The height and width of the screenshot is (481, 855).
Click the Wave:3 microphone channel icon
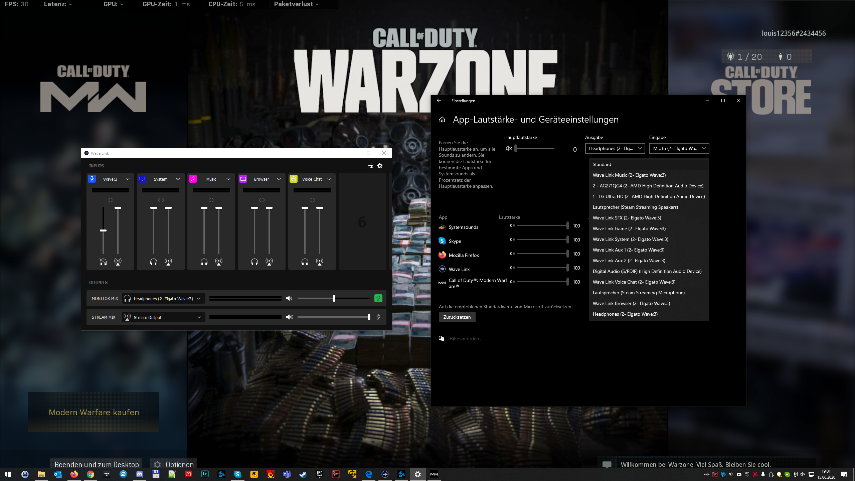92,179
